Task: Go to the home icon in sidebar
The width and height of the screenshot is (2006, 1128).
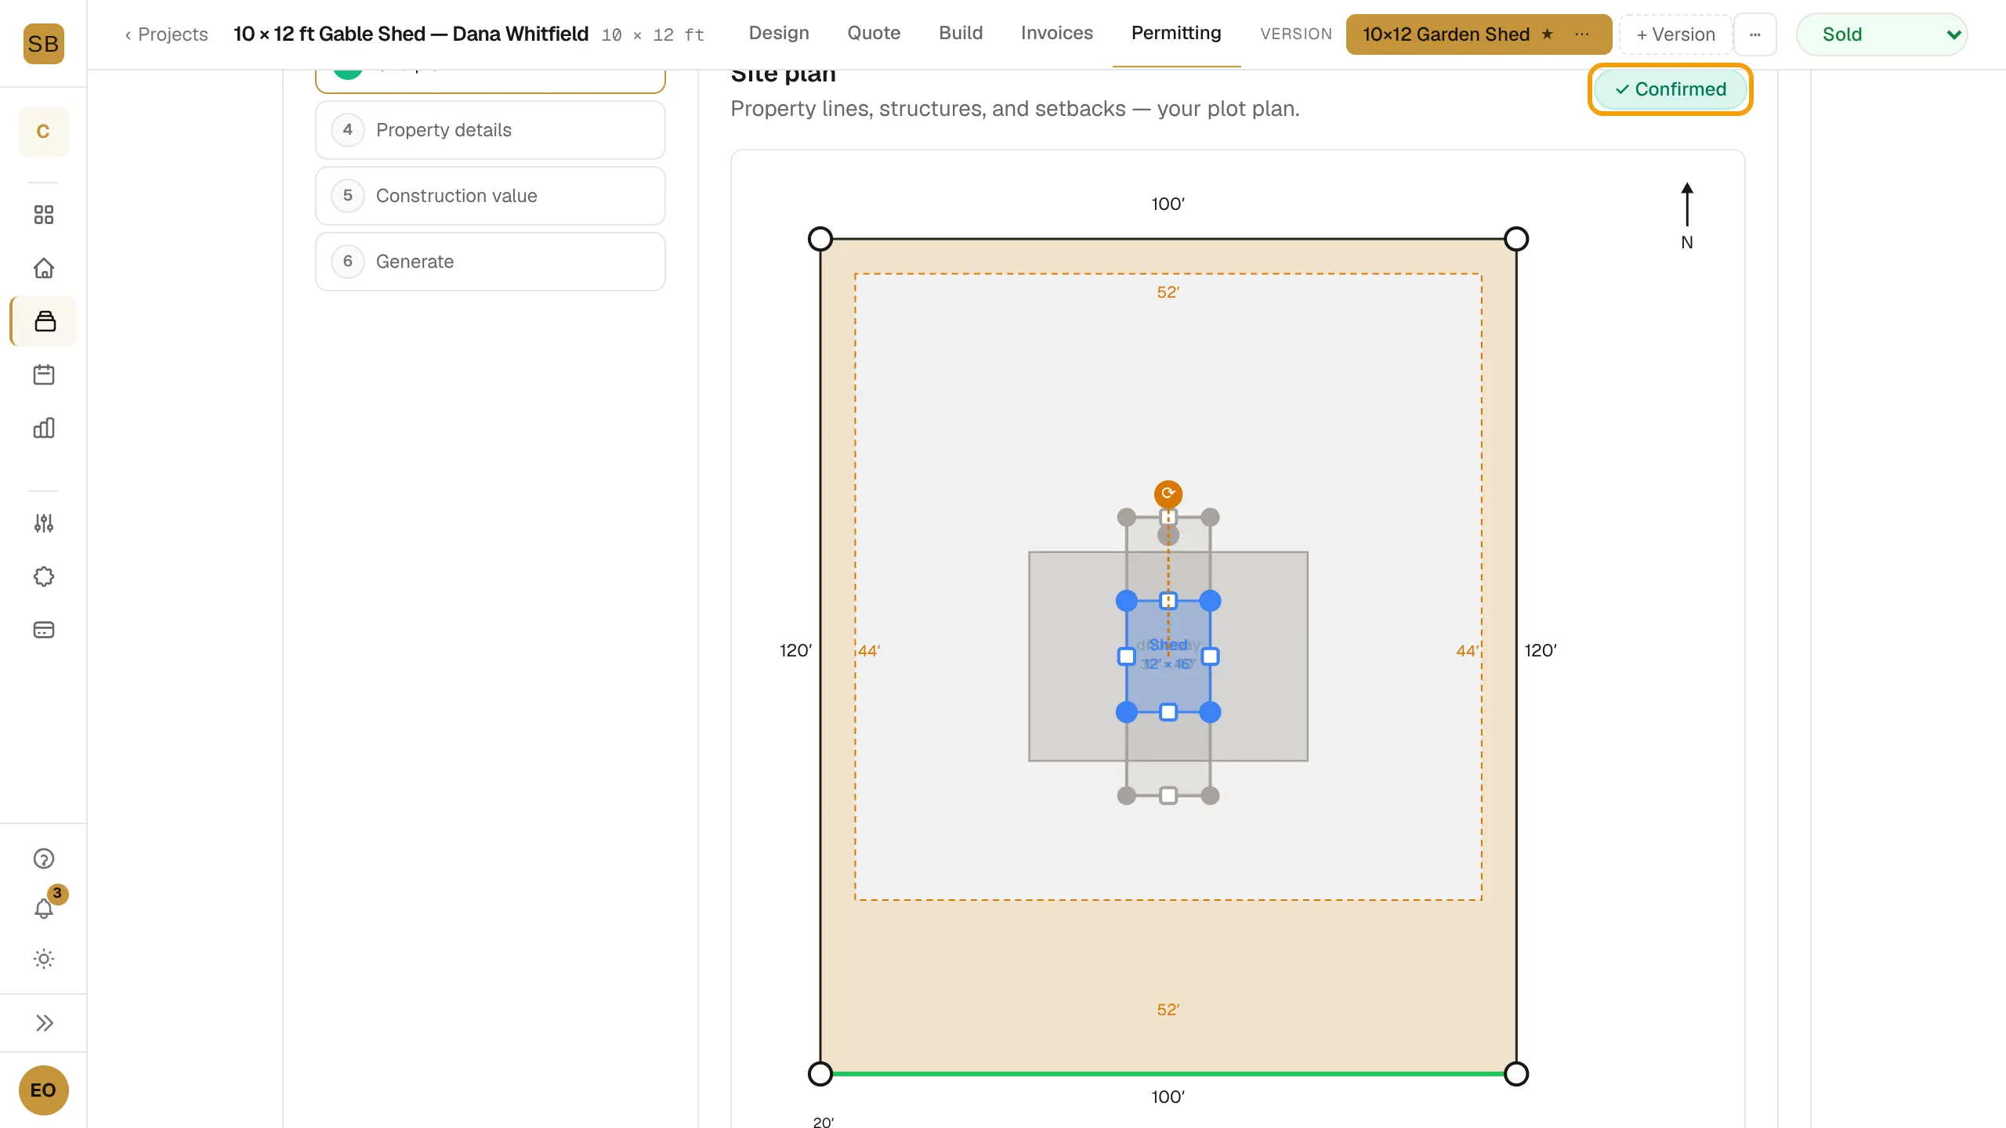Action: (44, 268)
